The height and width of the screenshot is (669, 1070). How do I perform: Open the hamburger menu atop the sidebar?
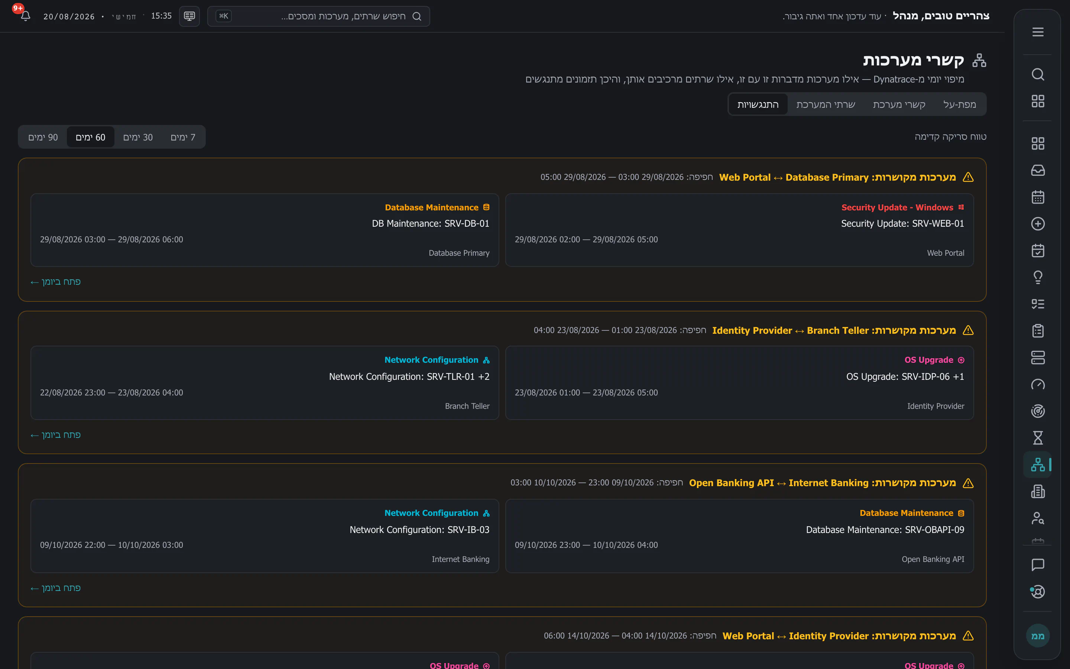coord(1038,32)
